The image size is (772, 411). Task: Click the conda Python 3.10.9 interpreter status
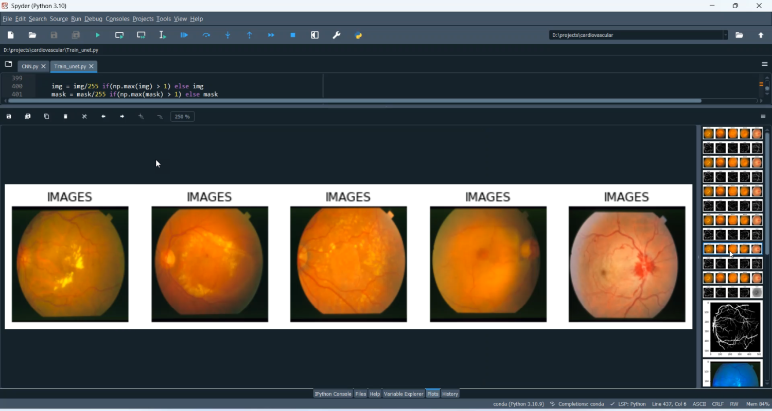point(518,404)
